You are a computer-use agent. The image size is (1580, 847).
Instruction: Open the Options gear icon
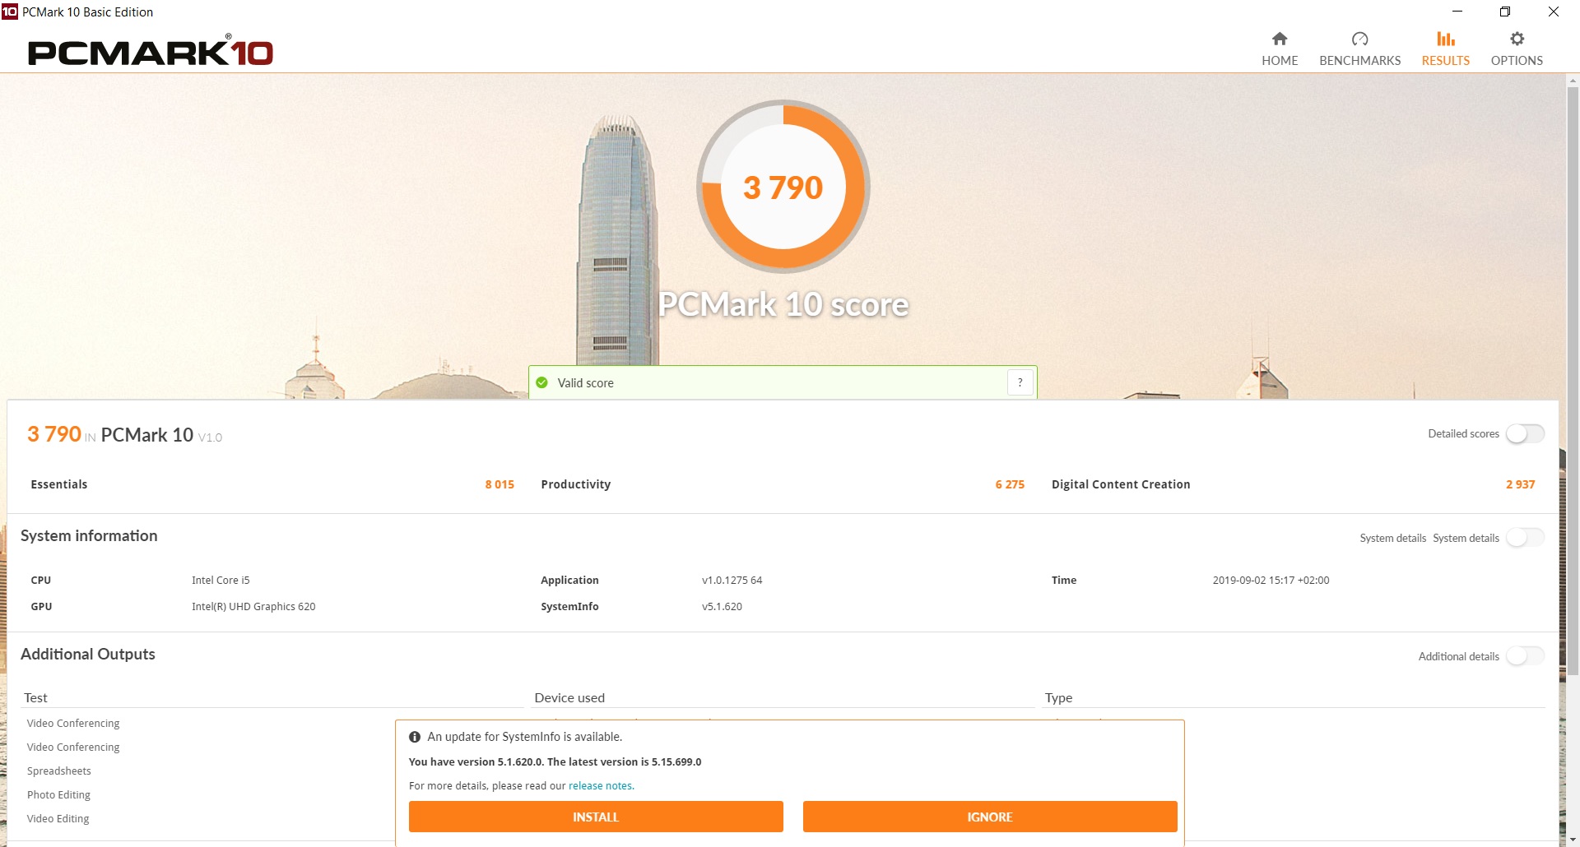(x=1517, y=39)
